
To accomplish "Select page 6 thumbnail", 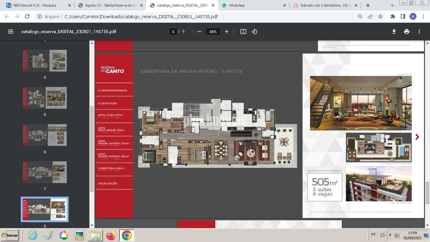I will tap(45, 135).
